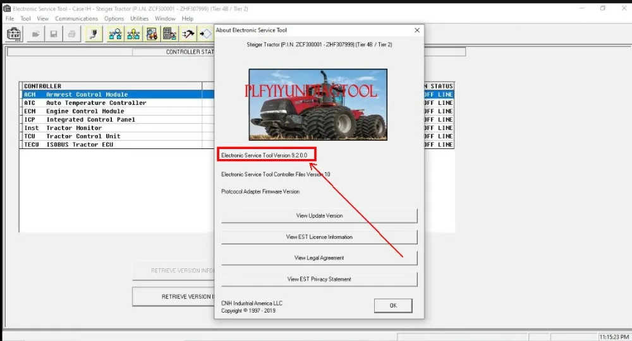Image resolution: width=632 pixels, height=341 pixels.
Task: Click OFF LINE status in ECM row
Action: pos(439,111)
